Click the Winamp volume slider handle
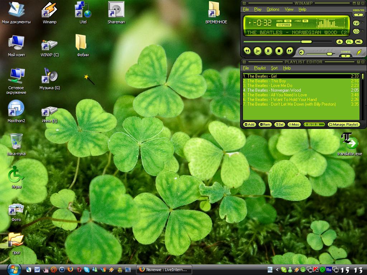 pos(329,54)
